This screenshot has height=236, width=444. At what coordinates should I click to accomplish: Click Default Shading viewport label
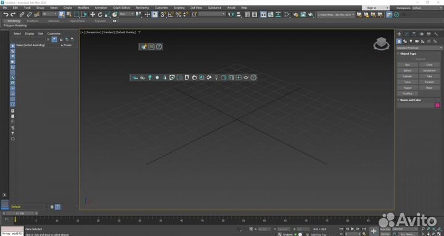(126, 32)
